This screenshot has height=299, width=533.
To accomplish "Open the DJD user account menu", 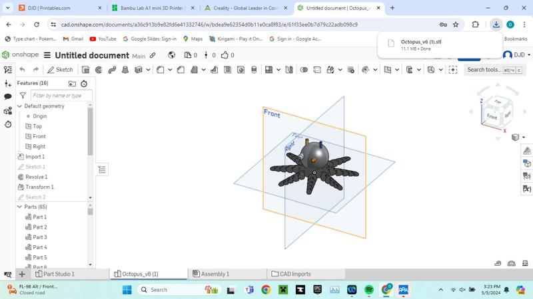I will point(517,55).
